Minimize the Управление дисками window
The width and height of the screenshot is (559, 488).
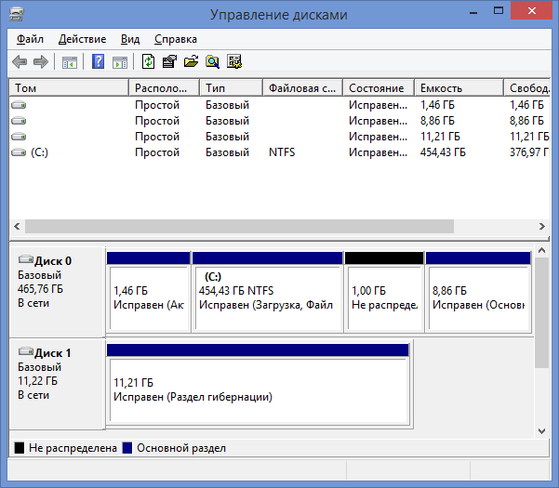(473, 12)
